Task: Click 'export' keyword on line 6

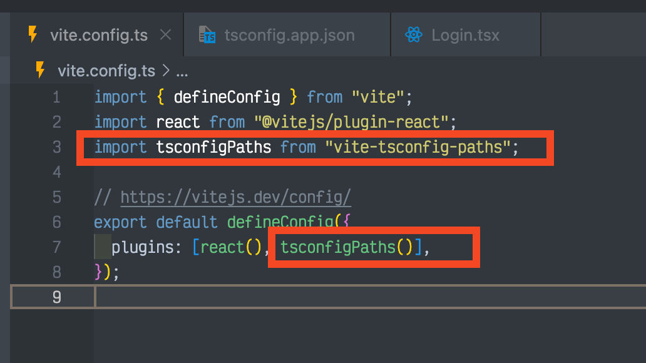Action: pyautogui.click(x=120, y=223)
